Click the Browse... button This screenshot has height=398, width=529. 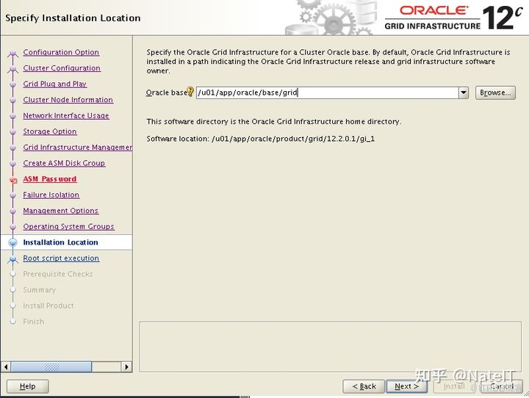[x=495, y=93]
